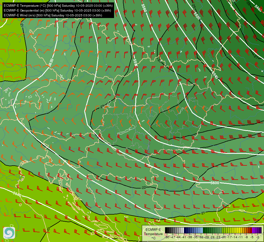The width and height of the screenshot is (264, 242).
Task: Click the -23 isotherm label on the map
Action: [102, 106]
